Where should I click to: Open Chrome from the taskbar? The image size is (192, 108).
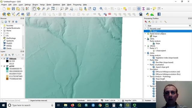(100, 105)
